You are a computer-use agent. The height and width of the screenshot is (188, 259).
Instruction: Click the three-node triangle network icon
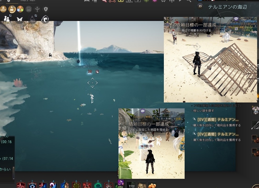(x=20, y=9)
